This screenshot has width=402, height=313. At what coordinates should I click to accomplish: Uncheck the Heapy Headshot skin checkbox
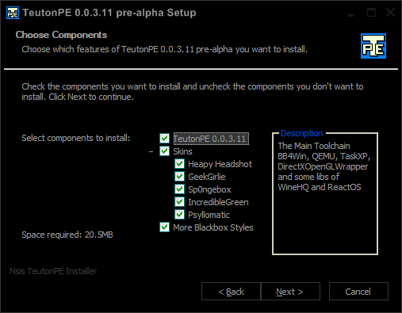coord(179,164)
